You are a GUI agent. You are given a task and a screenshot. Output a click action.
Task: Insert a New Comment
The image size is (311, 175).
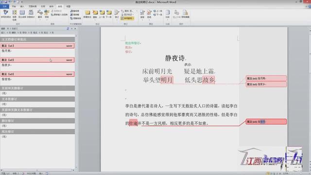tap(87, 14)
